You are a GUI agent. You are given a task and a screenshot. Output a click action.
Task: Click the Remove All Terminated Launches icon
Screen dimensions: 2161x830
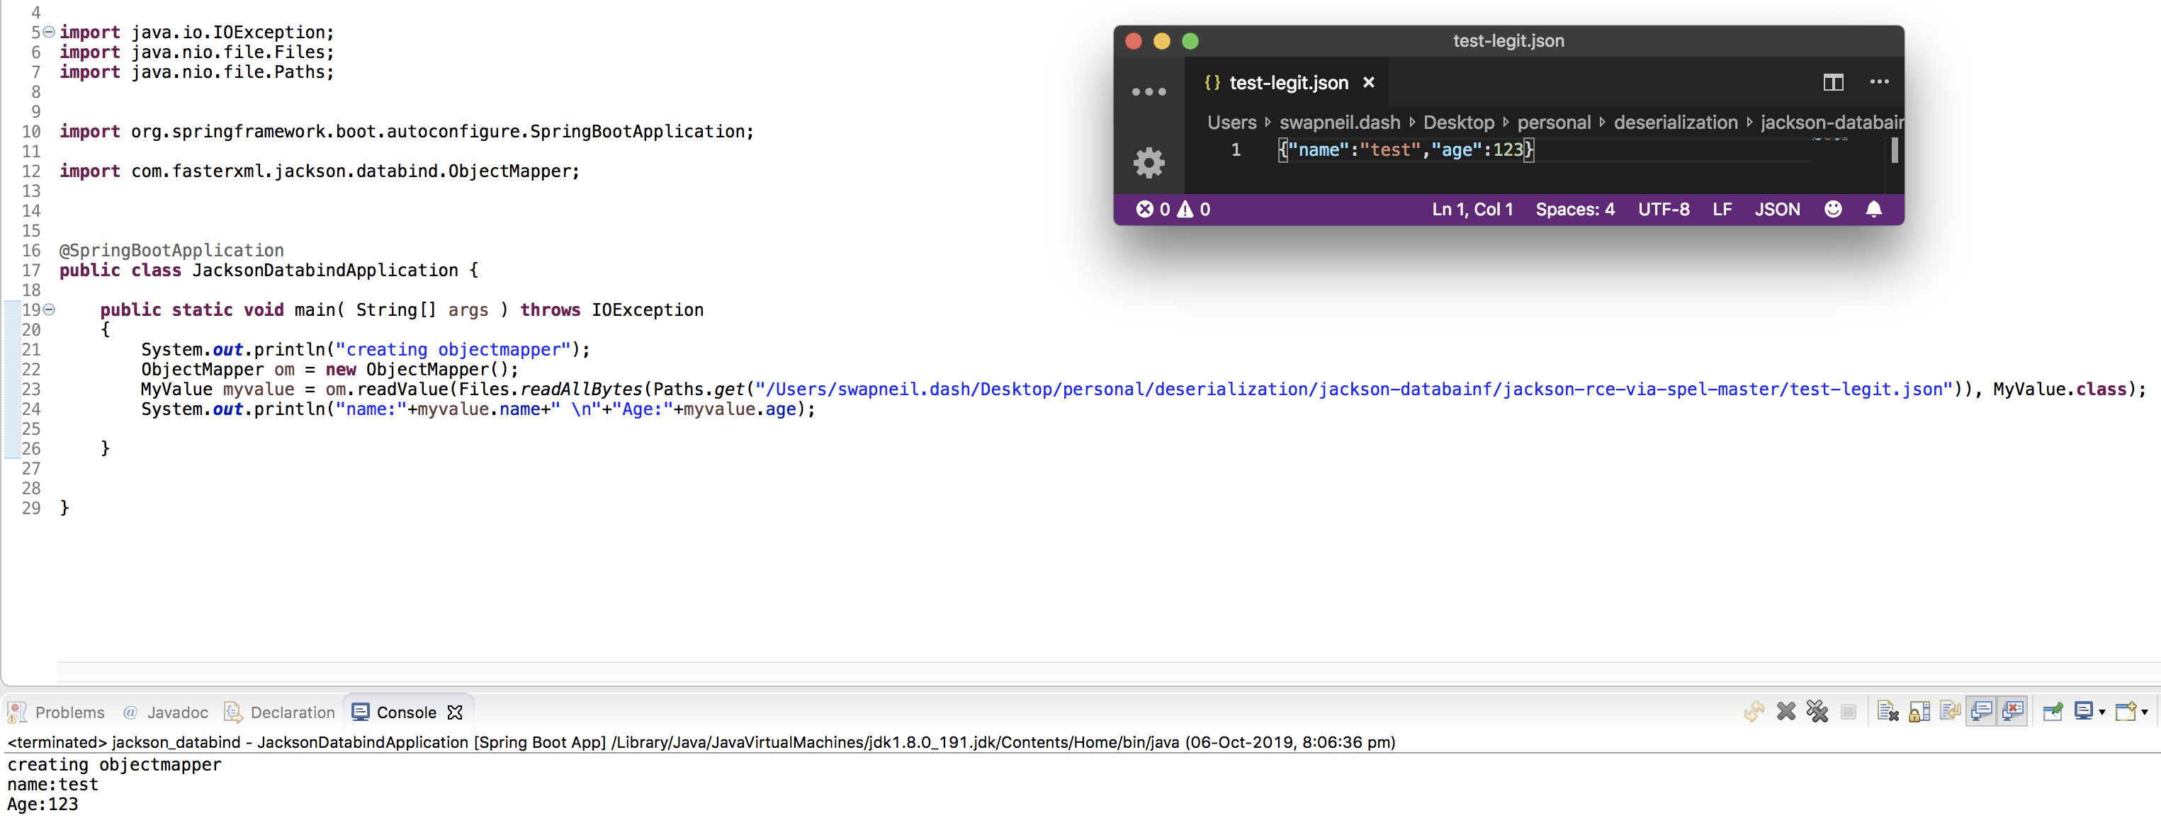coord(1818,711)
